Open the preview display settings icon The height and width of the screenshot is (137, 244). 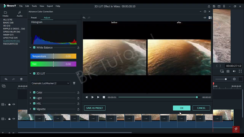click(222, 71)
